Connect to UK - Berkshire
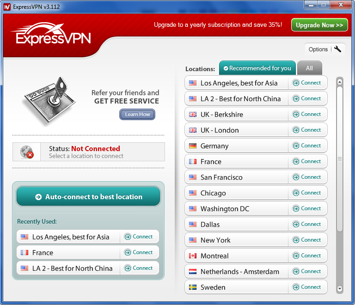355x305 pixels. [307, 114]
